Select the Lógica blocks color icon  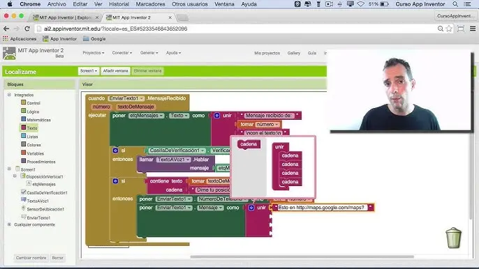click(x=24, y=111)
